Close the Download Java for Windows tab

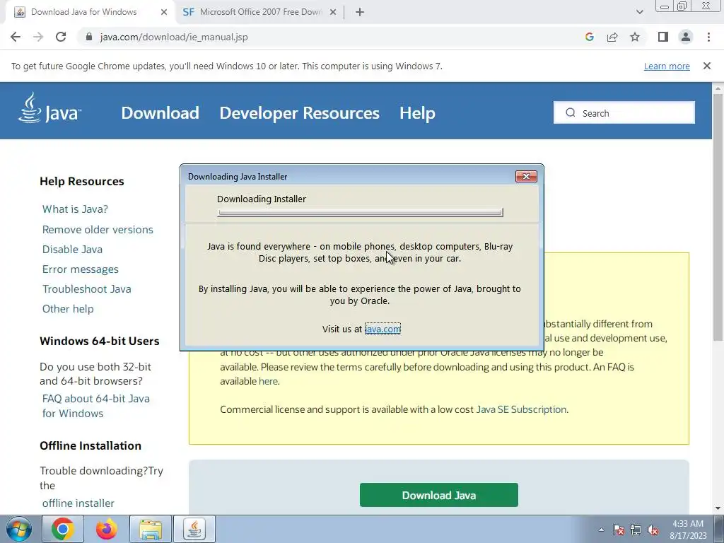pos(164,12)
